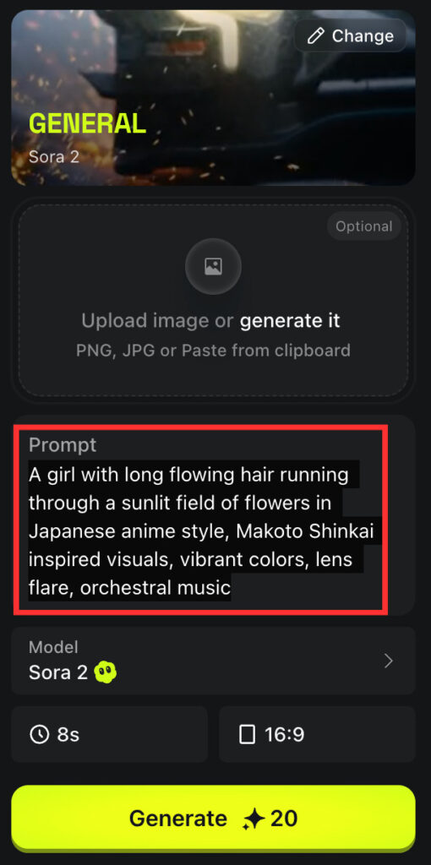Image resolution: width=431 pixels, height=865 pixels.
Task: Click the clock icon beside 8s
Action: pyautogui.click(x=39, y=735)
